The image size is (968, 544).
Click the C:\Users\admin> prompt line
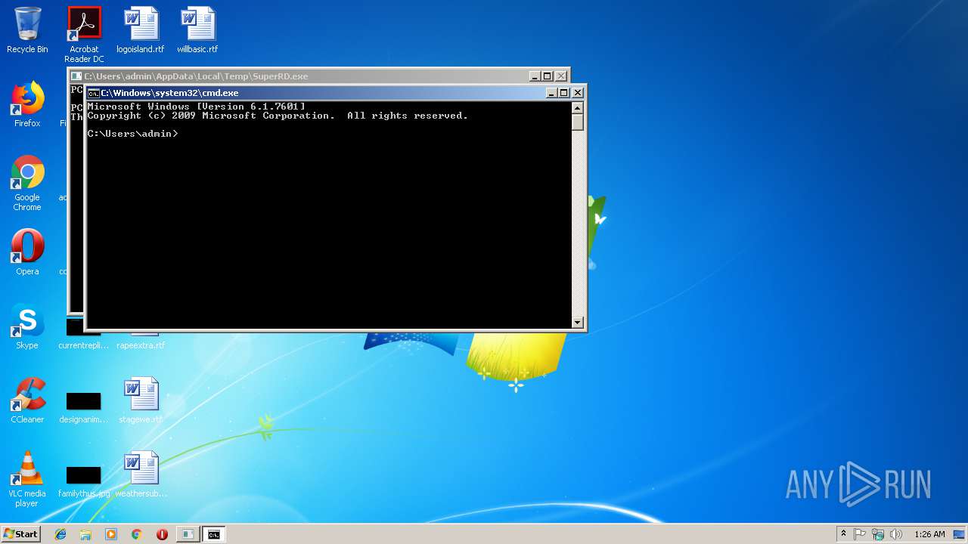(133, 134)
